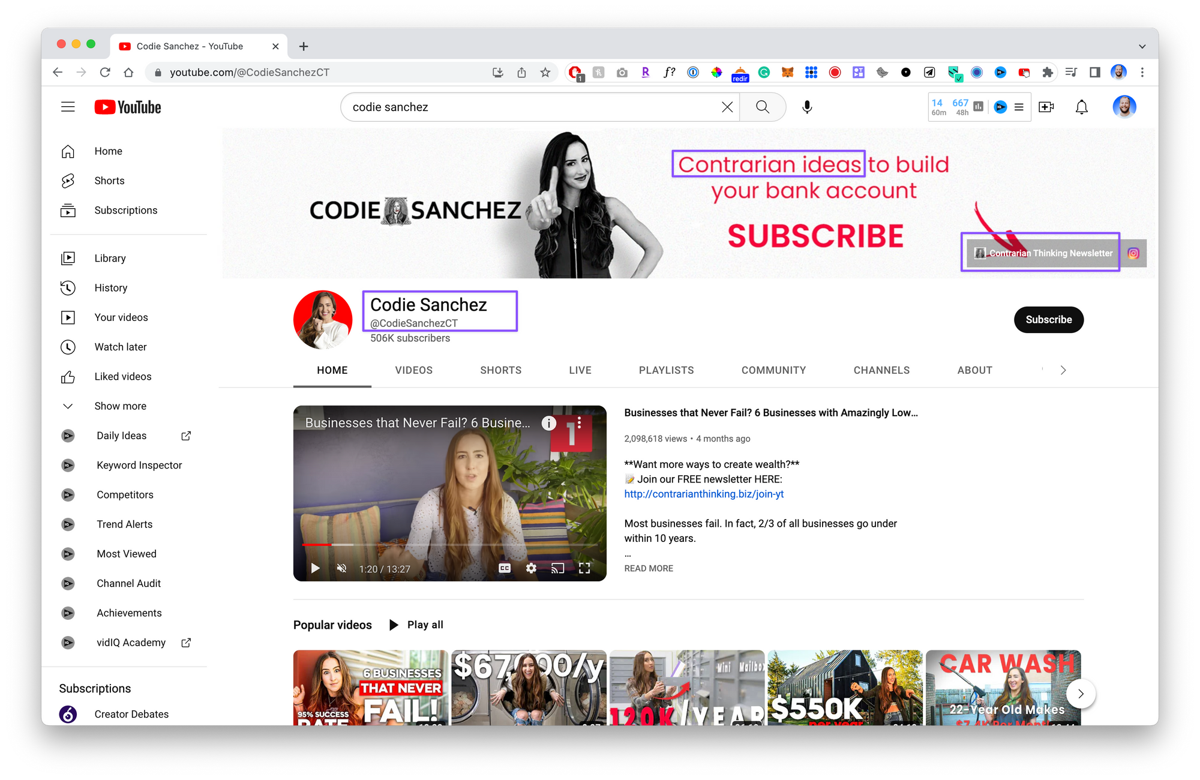1200x780 pixels.
Task: Open the vidIQ stats bar chart icon
Action: (x=978, y=107)
